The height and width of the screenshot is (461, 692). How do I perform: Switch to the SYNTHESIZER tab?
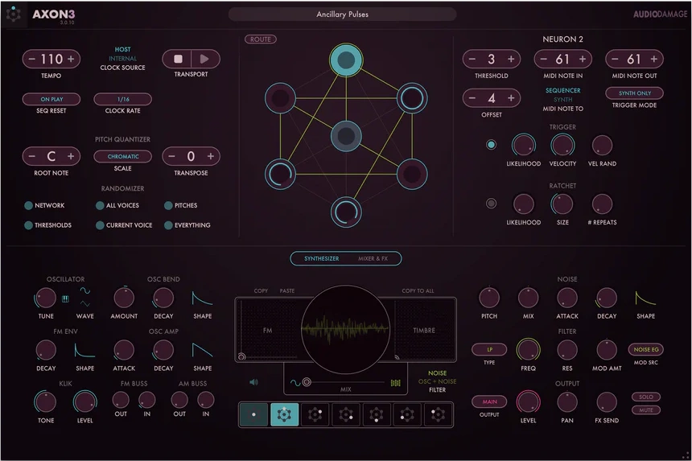(322, 258)
